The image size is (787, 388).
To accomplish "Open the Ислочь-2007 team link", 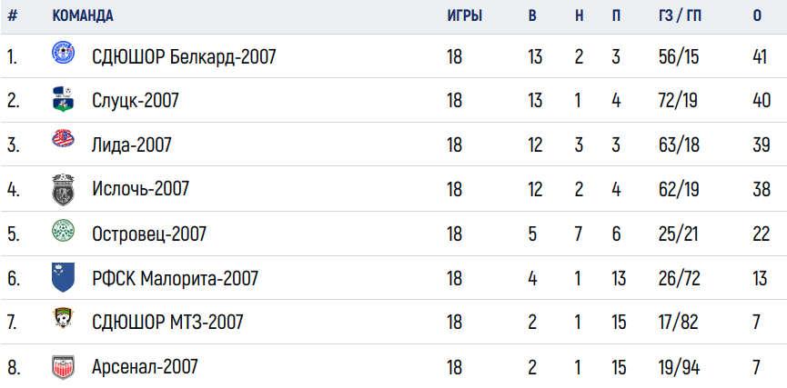I will coord(140,189).
